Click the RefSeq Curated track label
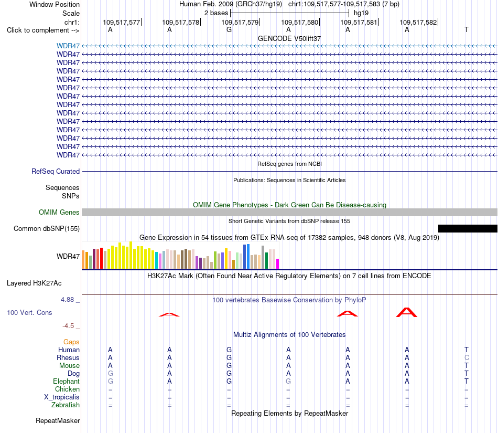The height and width of the screenshot is (433, 498). 55,171
